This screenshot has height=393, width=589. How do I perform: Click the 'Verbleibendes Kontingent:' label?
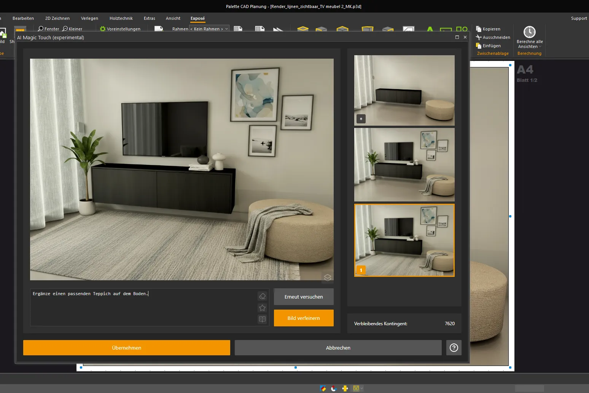pos(380,324)
